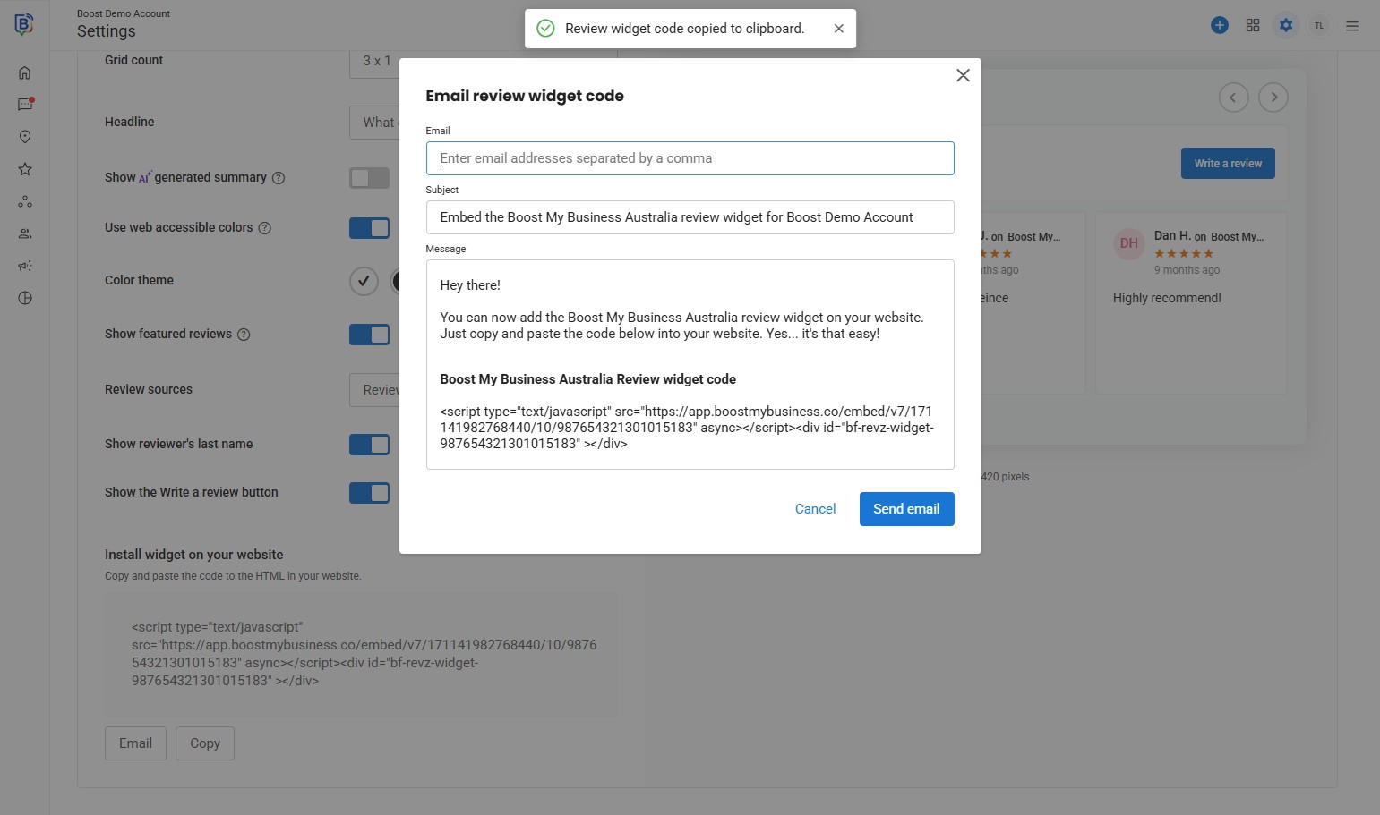Click the Send email button
Image resolution: width=1380 pixels, height=815 pixels.
pyautogui.click(x=906, y=509)
